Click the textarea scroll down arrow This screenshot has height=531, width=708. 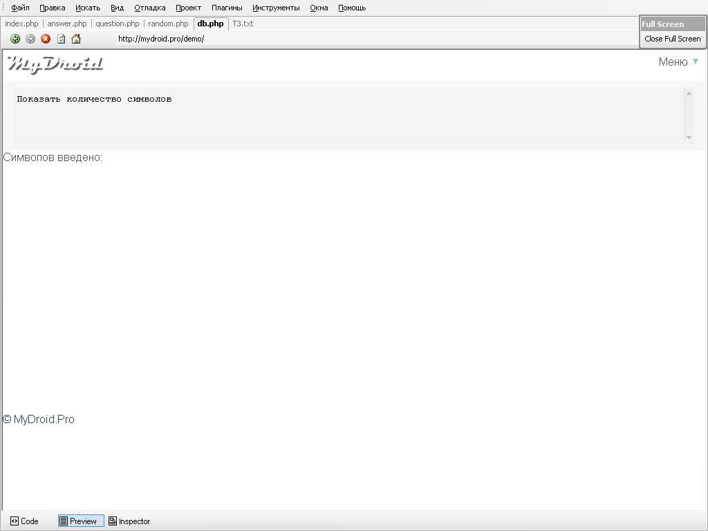tap(689, 138)
